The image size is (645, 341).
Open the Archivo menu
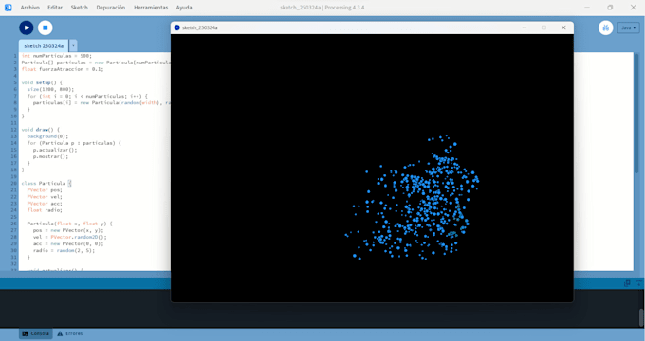click(x=30, y=8)
